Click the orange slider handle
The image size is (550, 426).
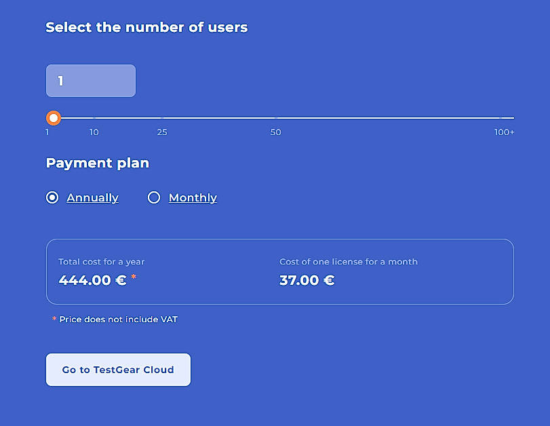pyautogui.click(x=54, y=118)
